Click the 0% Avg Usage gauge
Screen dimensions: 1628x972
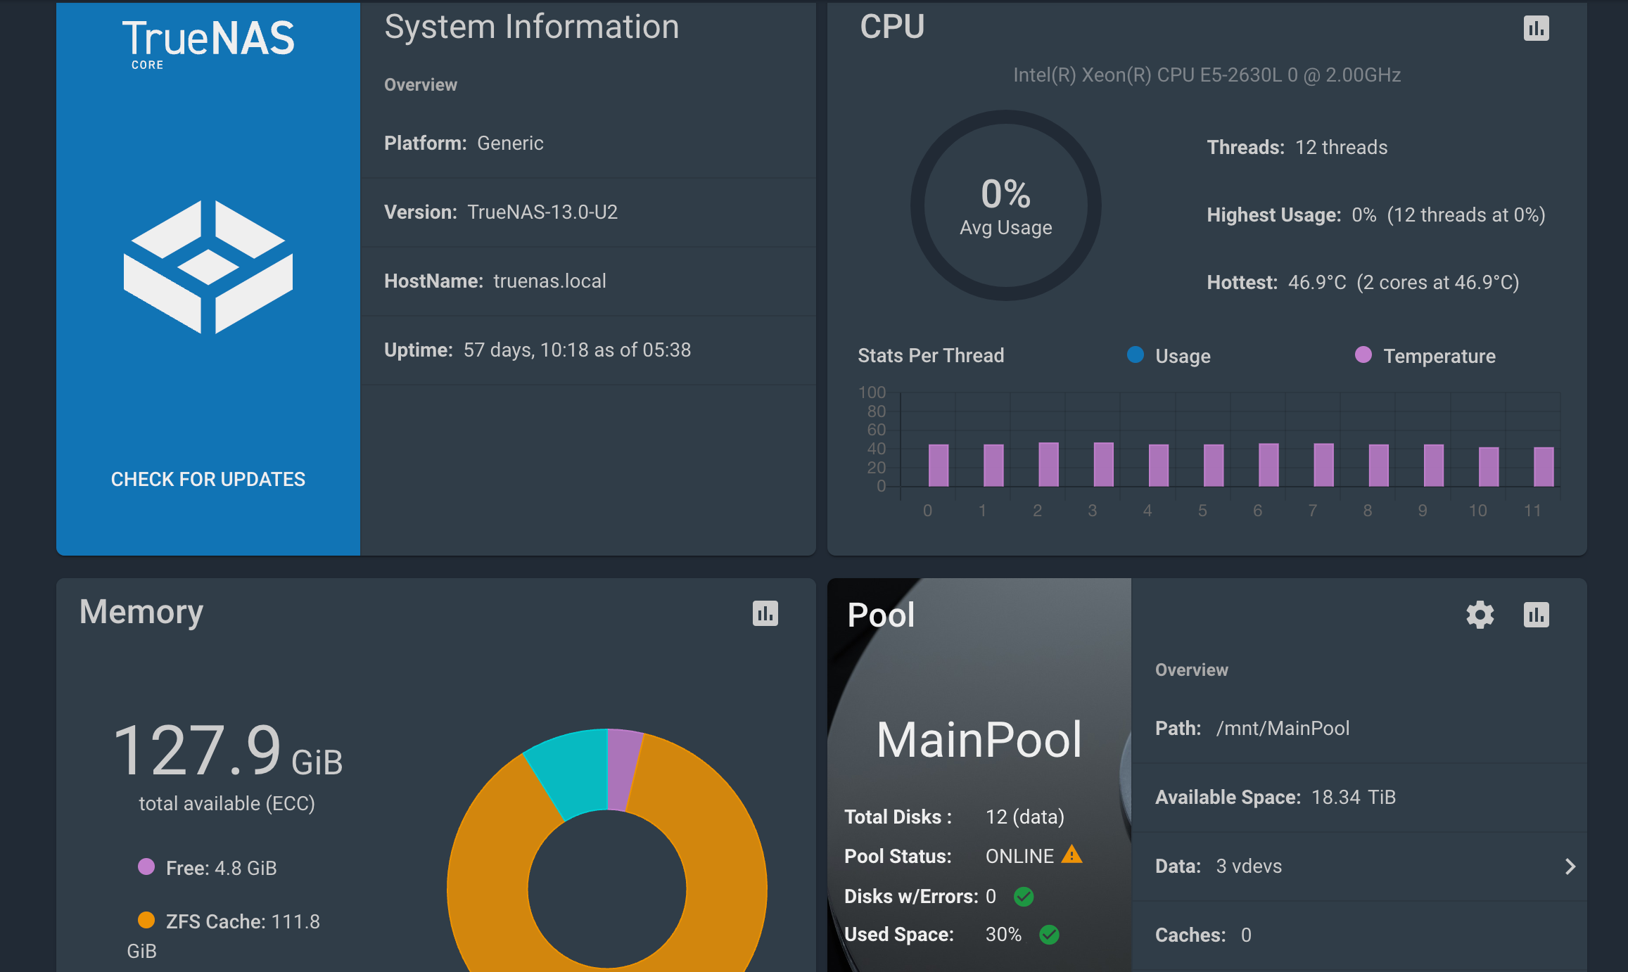[x=1006, y=205]
